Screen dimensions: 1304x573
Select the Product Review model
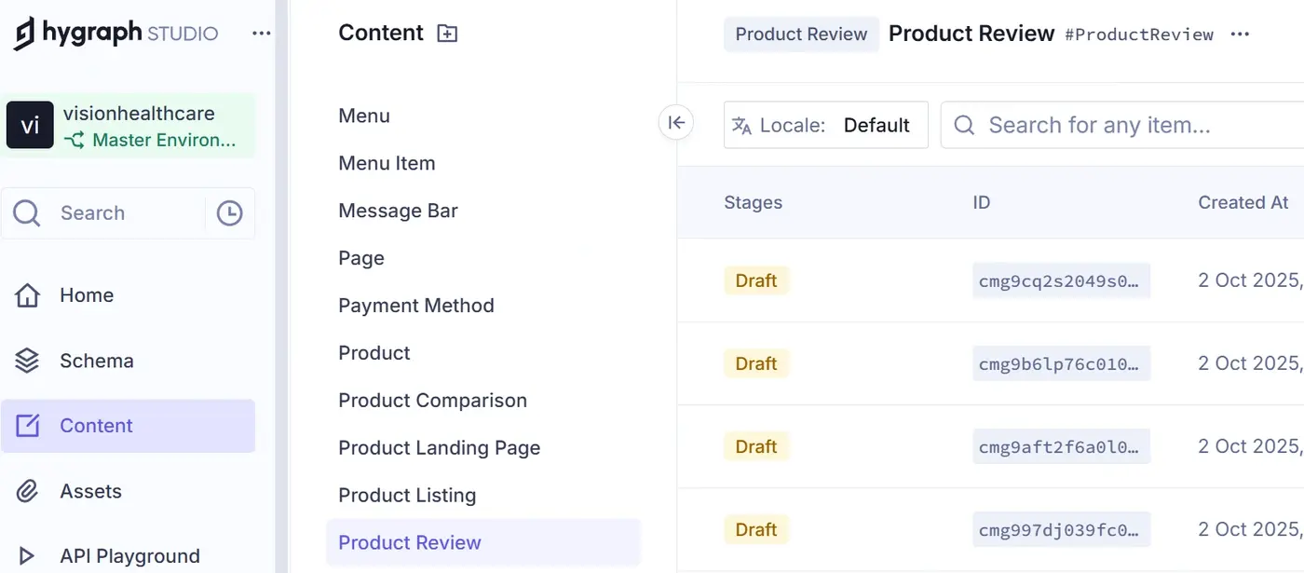point(483,543)
